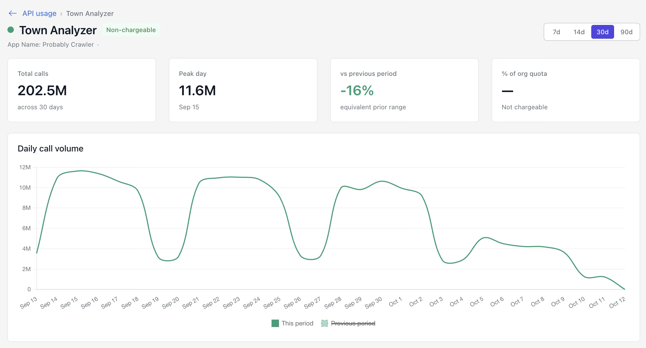Select the 7d time range
This screenshot has height=348, width=646.
[x=556, y=32]
